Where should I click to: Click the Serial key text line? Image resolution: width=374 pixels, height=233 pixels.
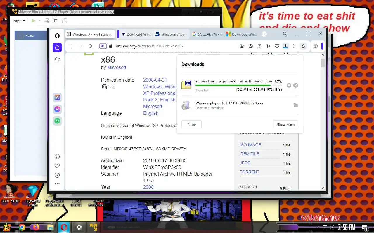point(143,149)
